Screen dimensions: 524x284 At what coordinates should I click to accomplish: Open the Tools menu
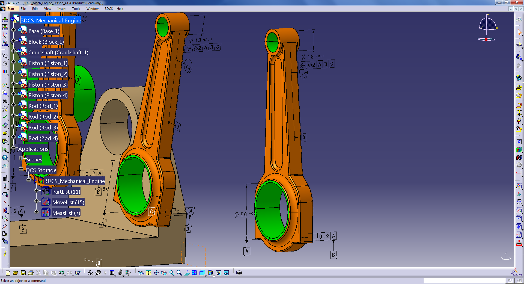point(76,9)
